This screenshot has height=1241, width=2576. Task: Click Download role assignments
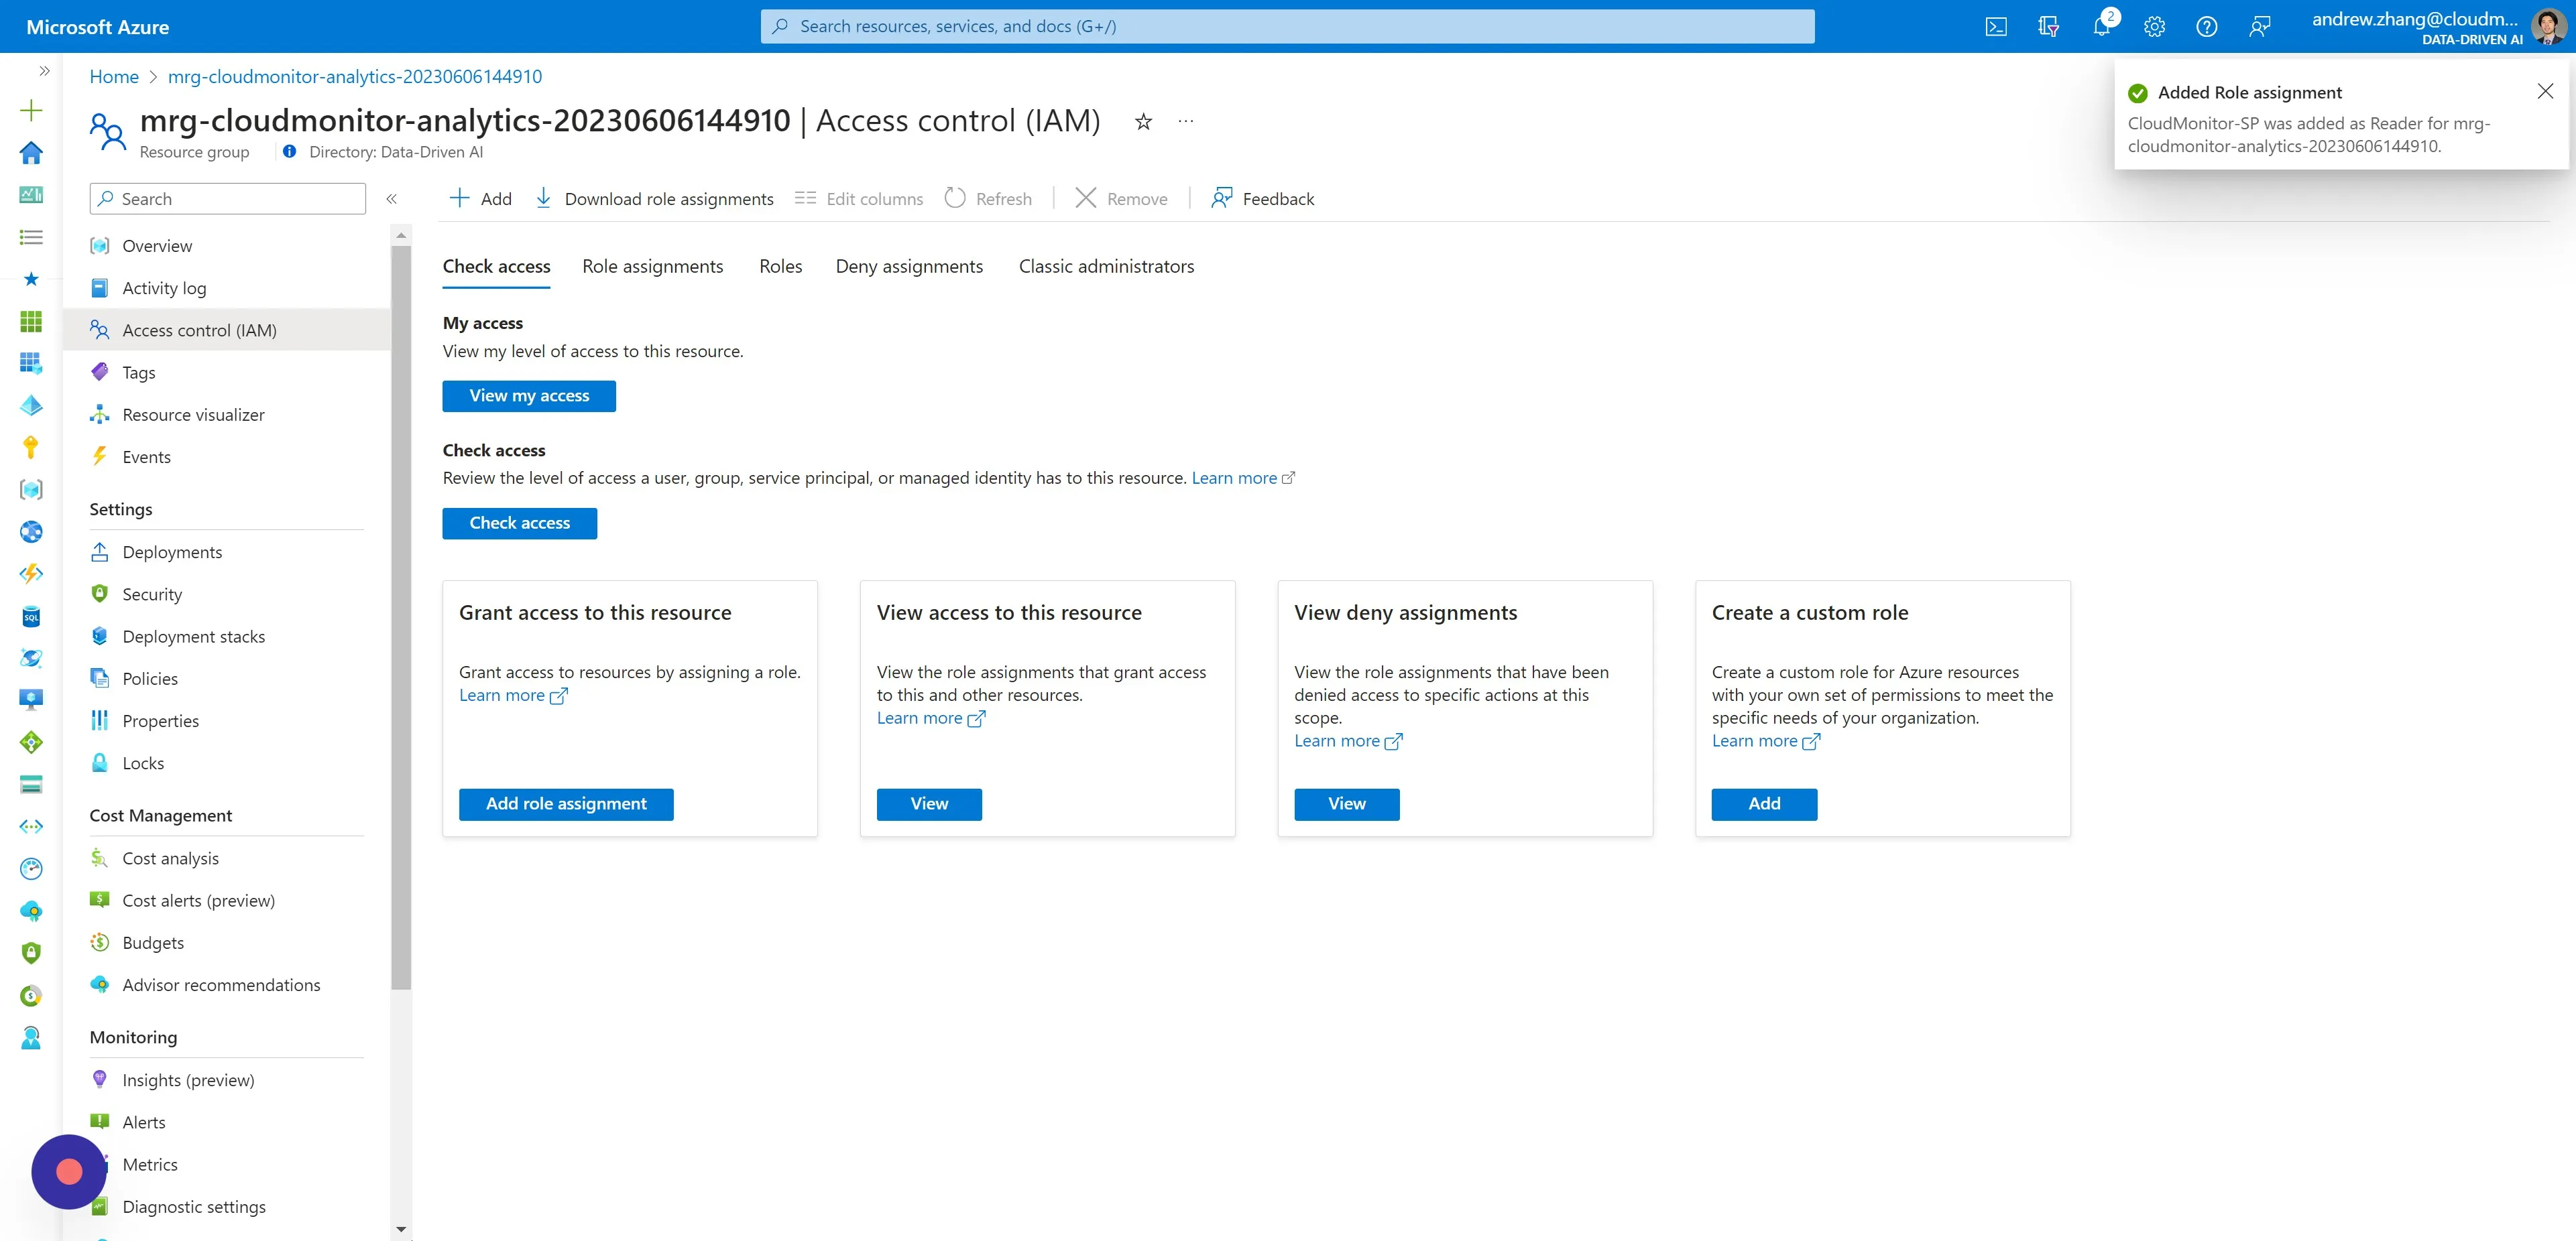pyautogui.click(x=654, y=199)
